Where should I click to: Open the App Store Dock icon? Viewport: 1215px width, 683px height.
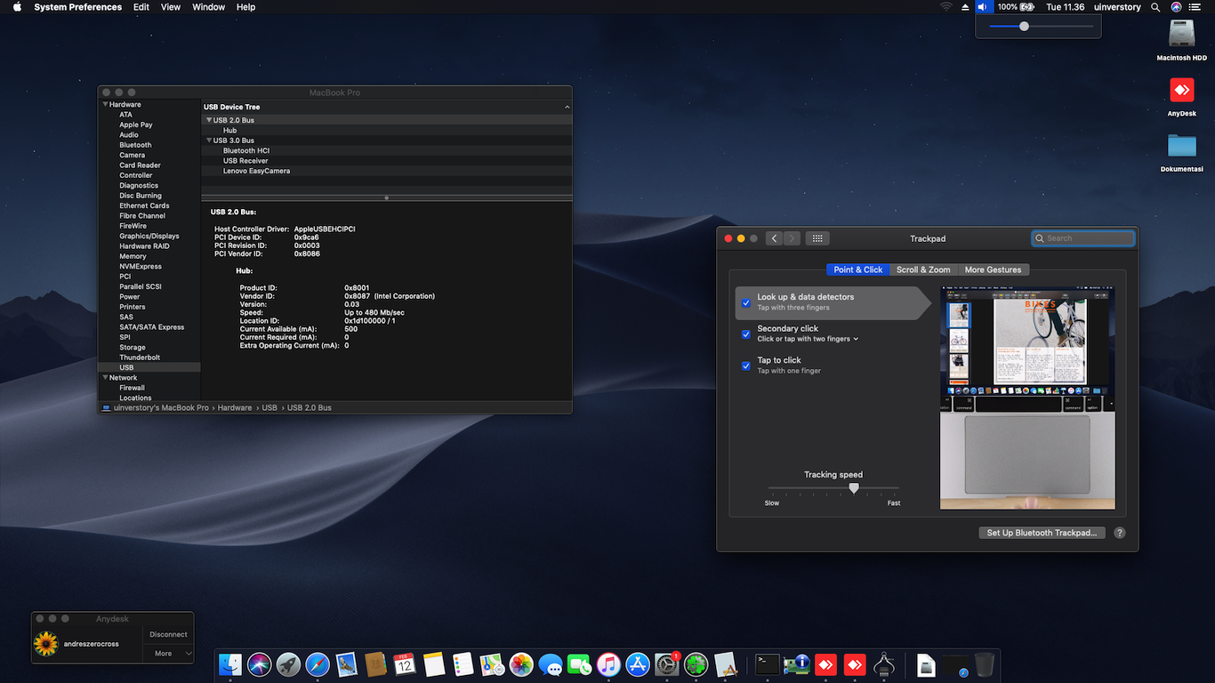tap(638, 664)
